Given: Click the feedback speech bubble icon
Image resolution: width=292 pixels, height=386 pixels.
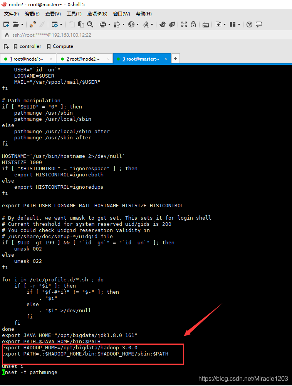Looking at the screenshot, I should pyautogui.click(x=259, y=24).
